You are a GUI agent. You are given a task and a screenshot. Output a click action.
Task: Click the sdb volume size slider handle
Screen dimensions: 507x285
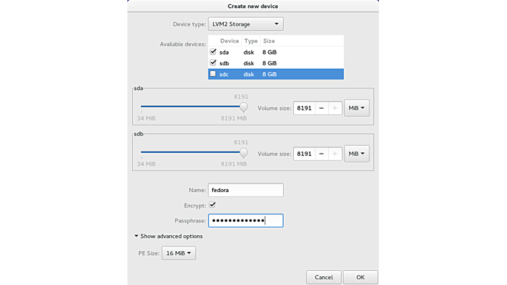[243, 152]
